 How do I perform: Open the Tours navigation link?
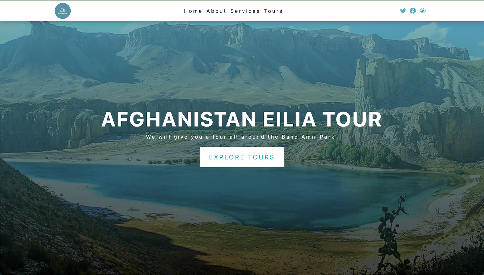coord(273,11)
